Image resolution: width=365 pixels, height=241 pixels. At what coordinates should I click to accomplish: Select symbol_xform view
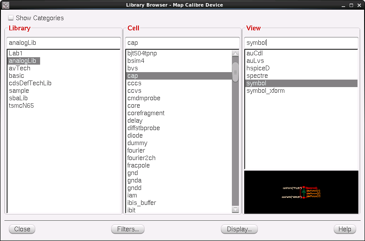265,91
